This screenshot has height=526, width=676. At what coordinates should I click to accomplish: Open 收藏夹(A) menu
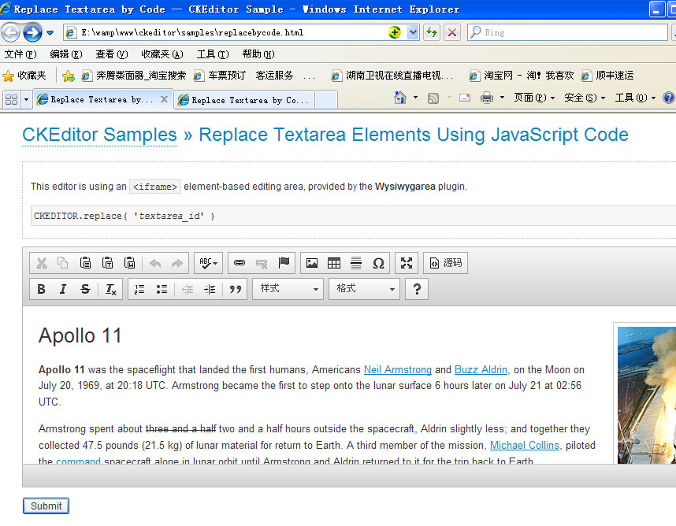[x=162, y=54]
